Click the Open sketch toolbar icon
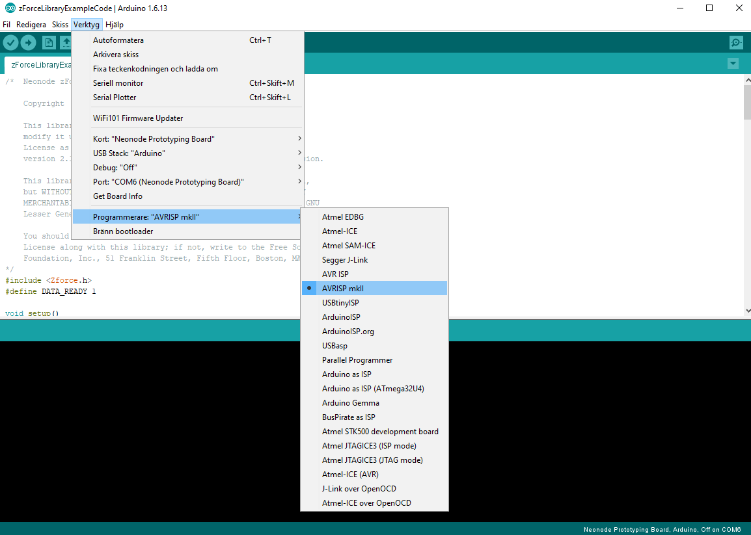The height and width of the screenshot is (535, 751). click(x=66, y=43)
